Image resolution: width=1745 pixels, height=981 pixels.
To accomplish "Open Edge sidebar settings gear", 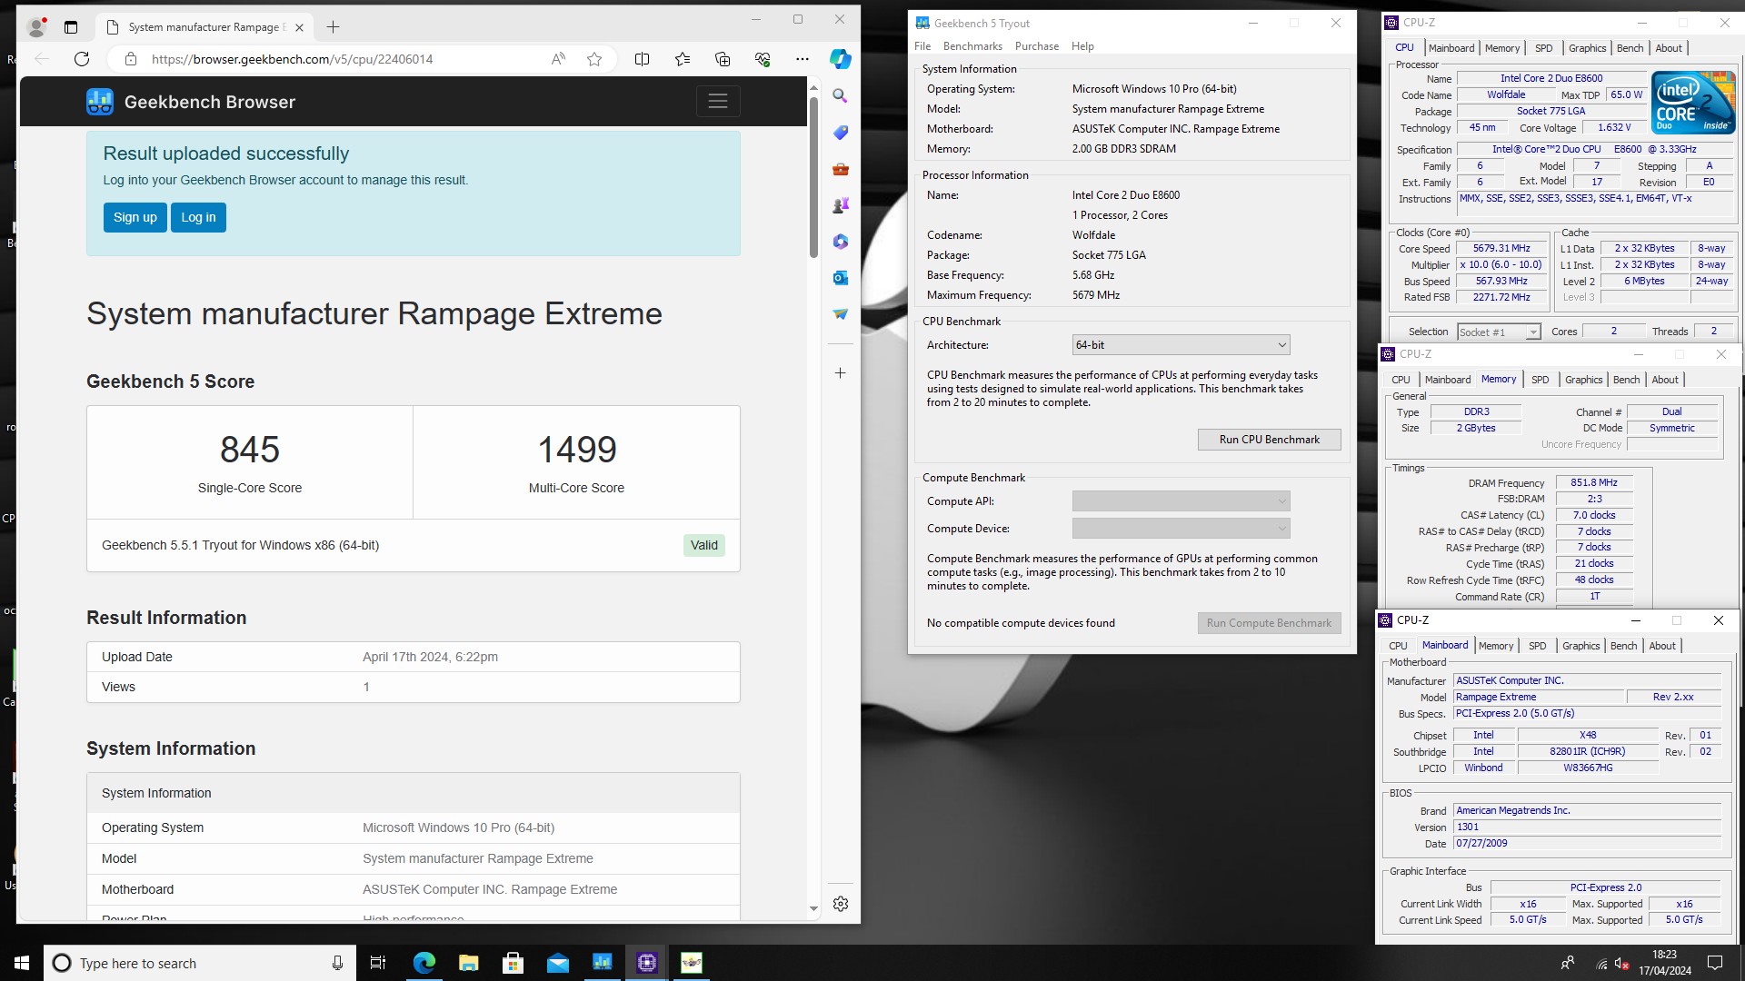I will (x=841, y=904).
